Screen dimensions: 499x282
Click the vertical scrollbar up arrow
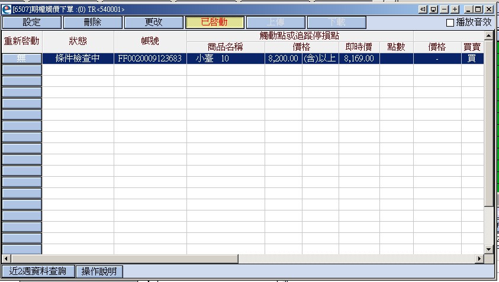[488, 35]
